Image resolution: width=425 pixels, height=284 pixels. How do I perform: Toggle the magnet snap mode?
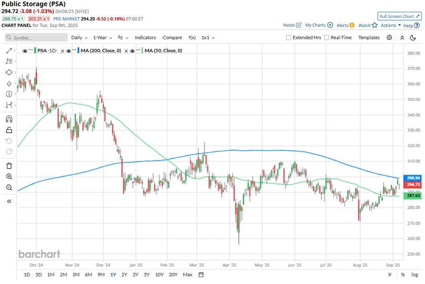9,119
